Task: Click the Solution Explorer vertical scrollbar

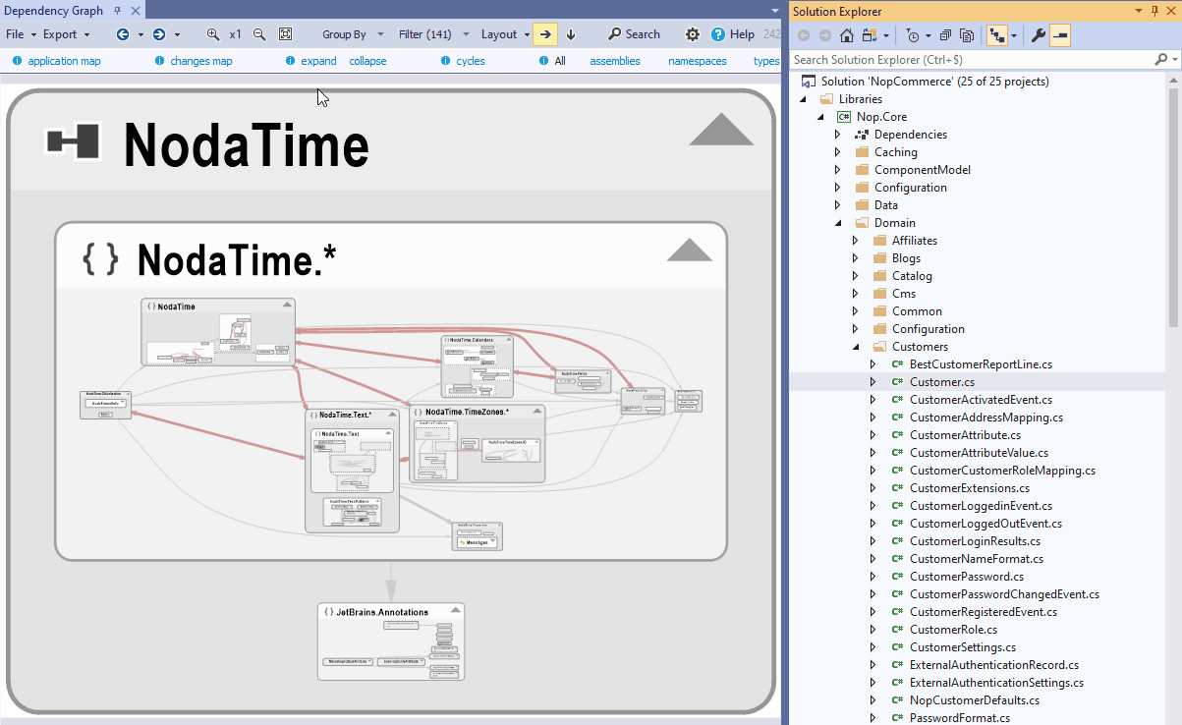Action: click(1175, 206)
